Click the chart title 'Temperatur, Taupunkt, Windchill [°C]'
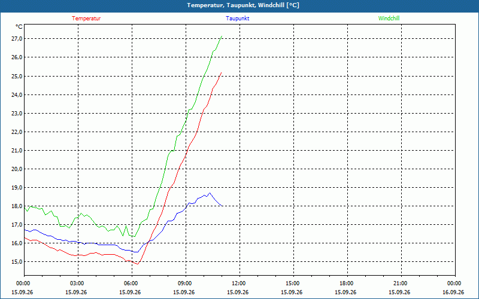479x299 pixels. tap(243, 5)
